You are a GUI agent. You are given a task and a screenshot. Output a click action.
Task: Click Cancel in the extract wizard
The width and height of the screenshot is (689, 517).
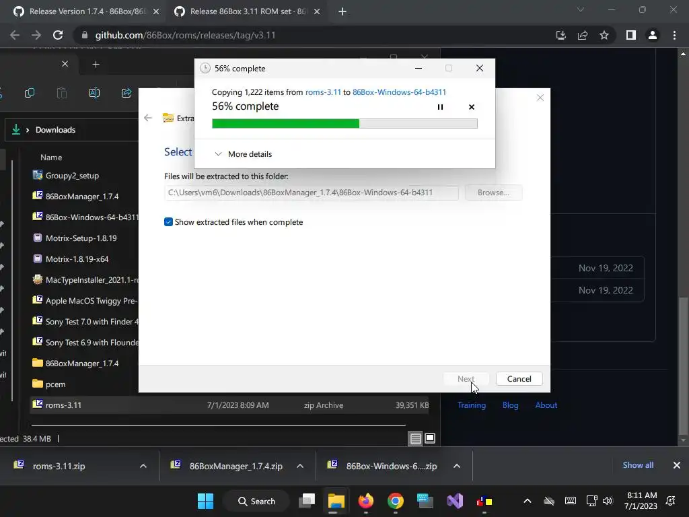[519, 379]
